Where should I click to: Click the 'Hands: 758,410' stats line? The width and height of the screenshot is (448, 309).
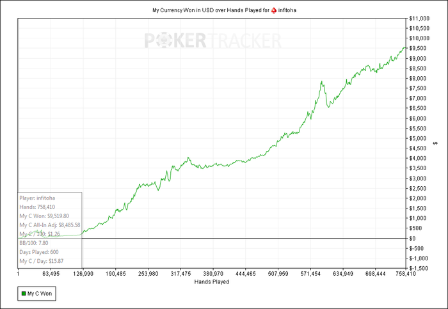point(37,207)
